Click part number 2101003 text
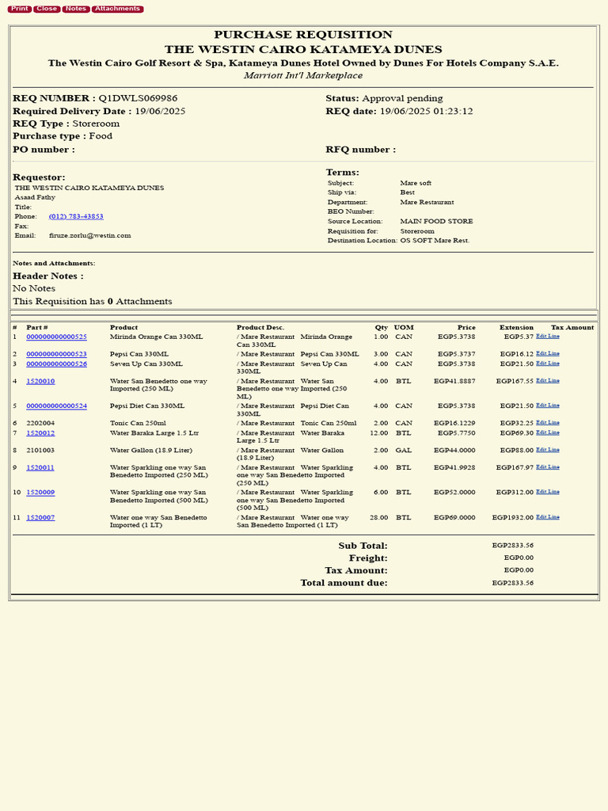The image size is (608, 811). pos(40,451)
